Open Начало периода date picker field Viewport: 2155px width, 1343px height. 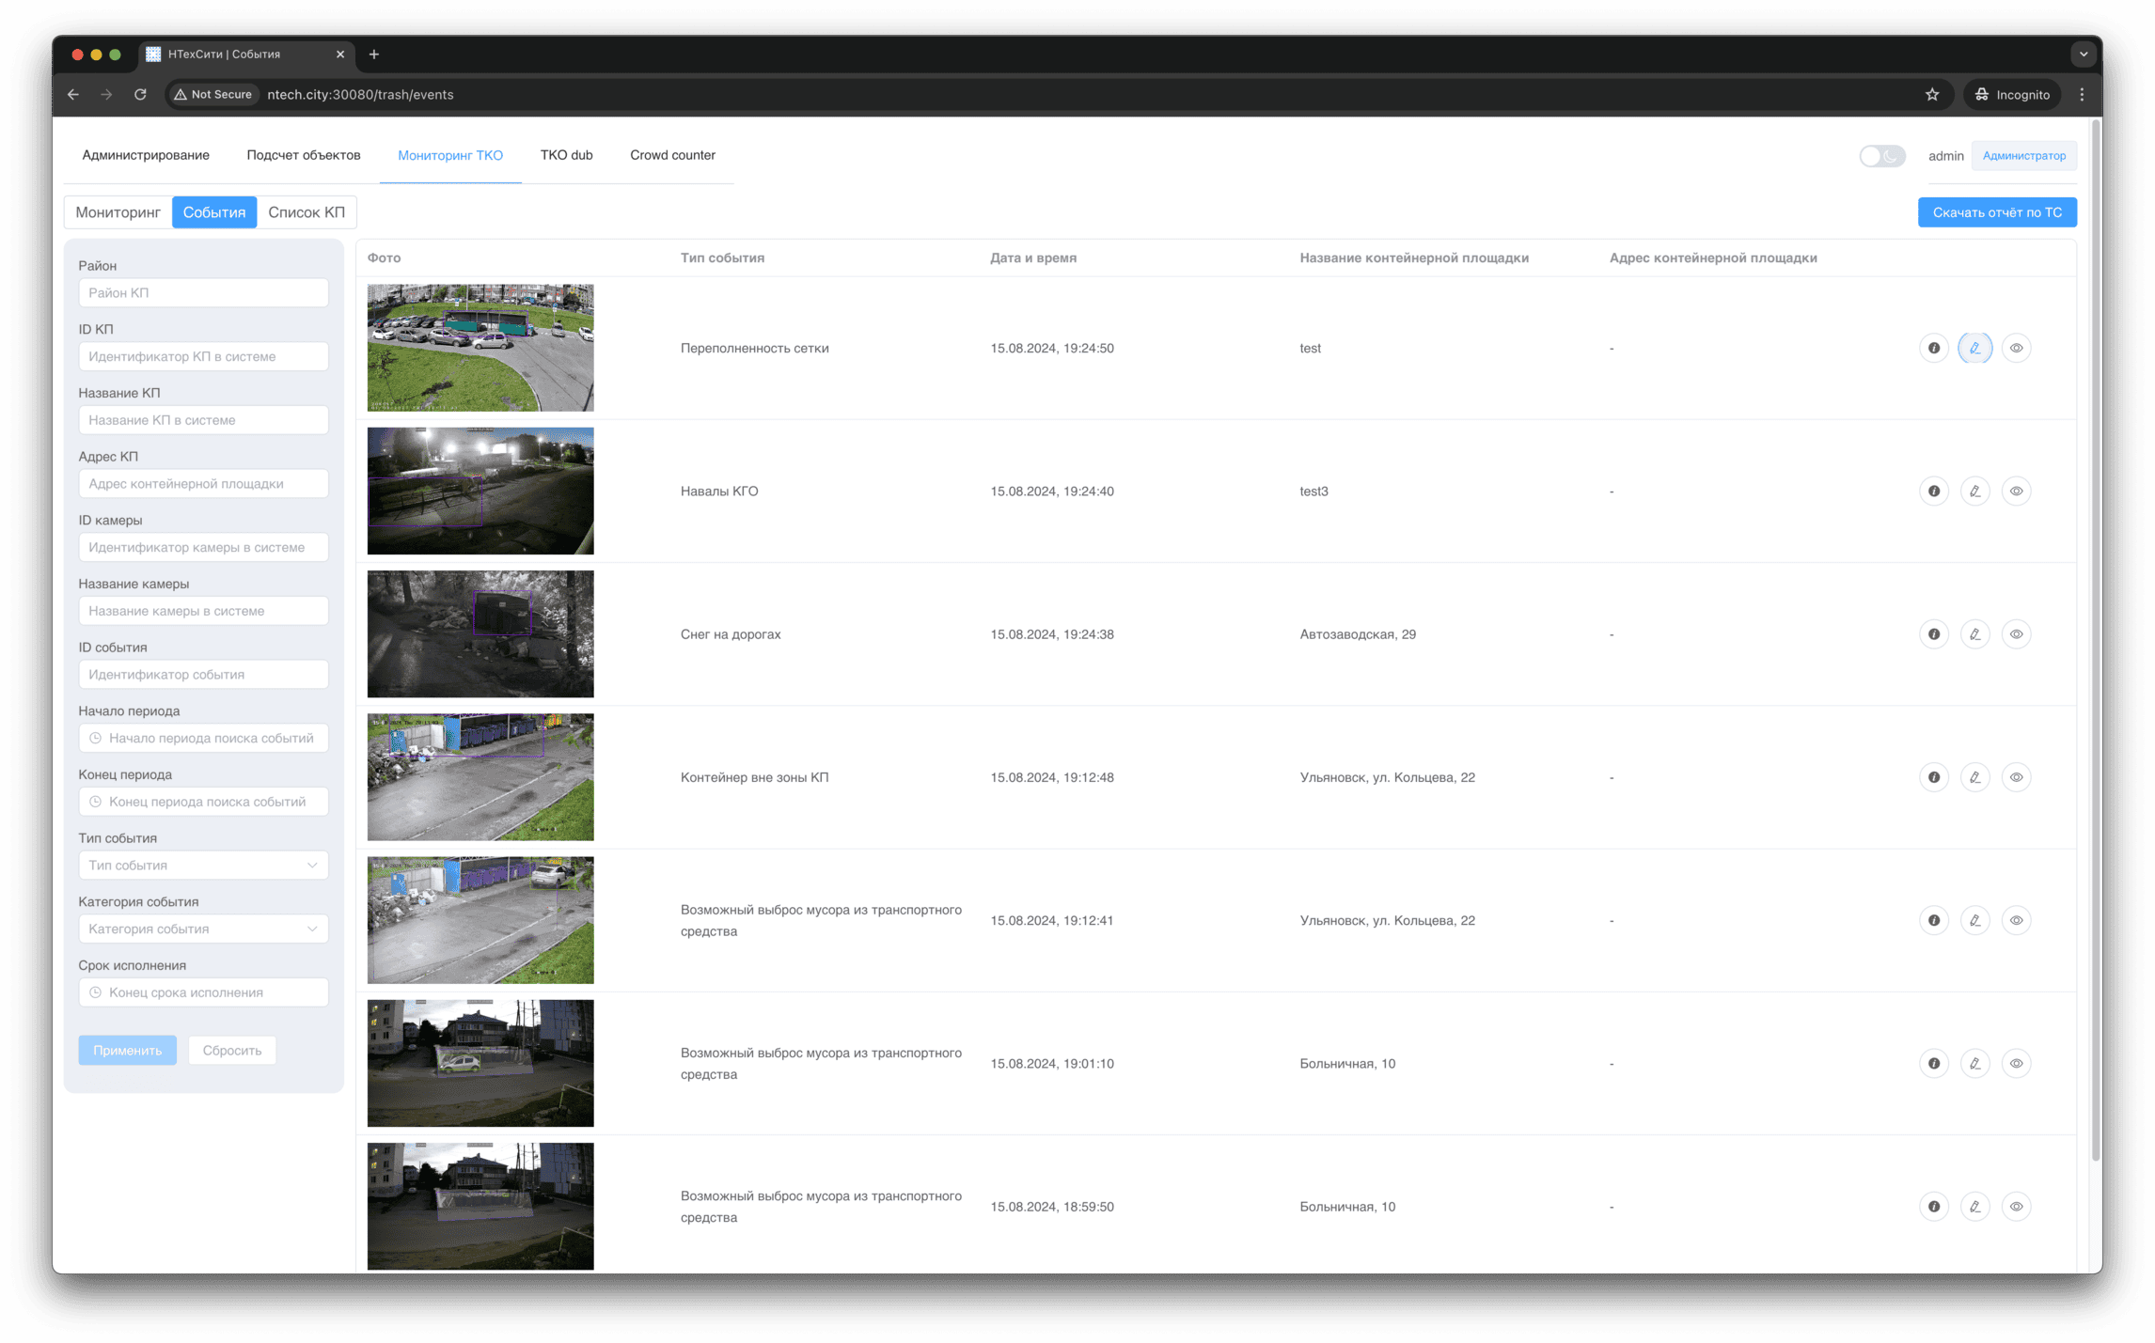pyautogui.click(x=203, y=738)
